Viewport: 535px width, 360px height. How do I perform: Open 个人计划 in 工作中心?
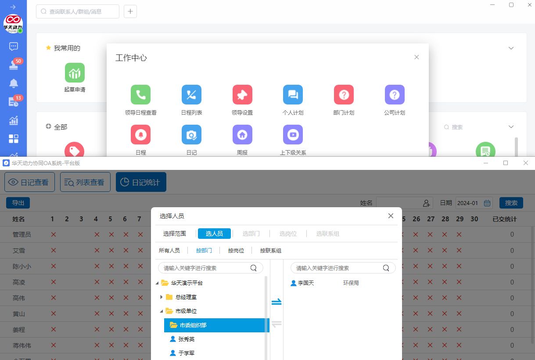293,95
